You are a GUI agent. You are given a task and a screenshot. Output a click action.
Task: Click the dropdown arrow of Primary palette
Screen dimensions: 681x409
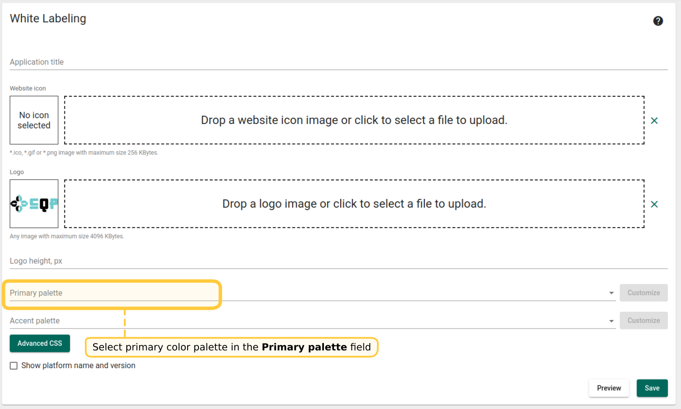point(611,293)
